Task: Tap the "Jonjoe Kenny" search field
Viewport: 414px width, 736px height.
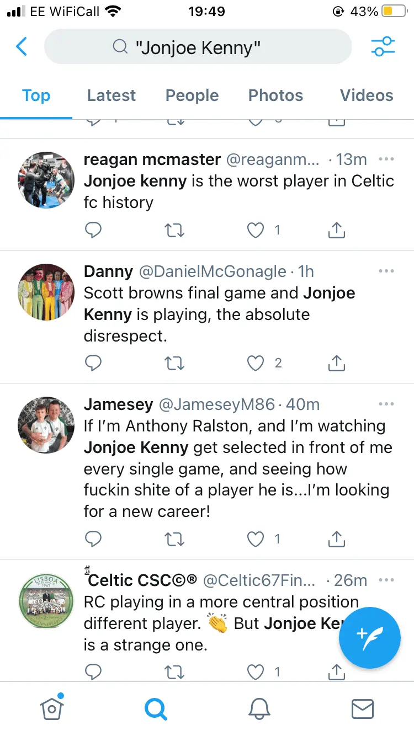Action: point(198,47)
